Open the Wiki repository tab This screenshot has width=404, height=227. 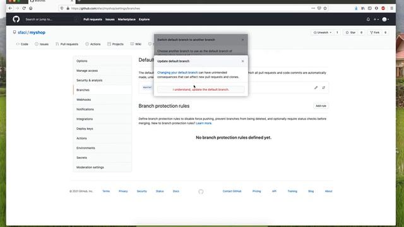[136, 44]
